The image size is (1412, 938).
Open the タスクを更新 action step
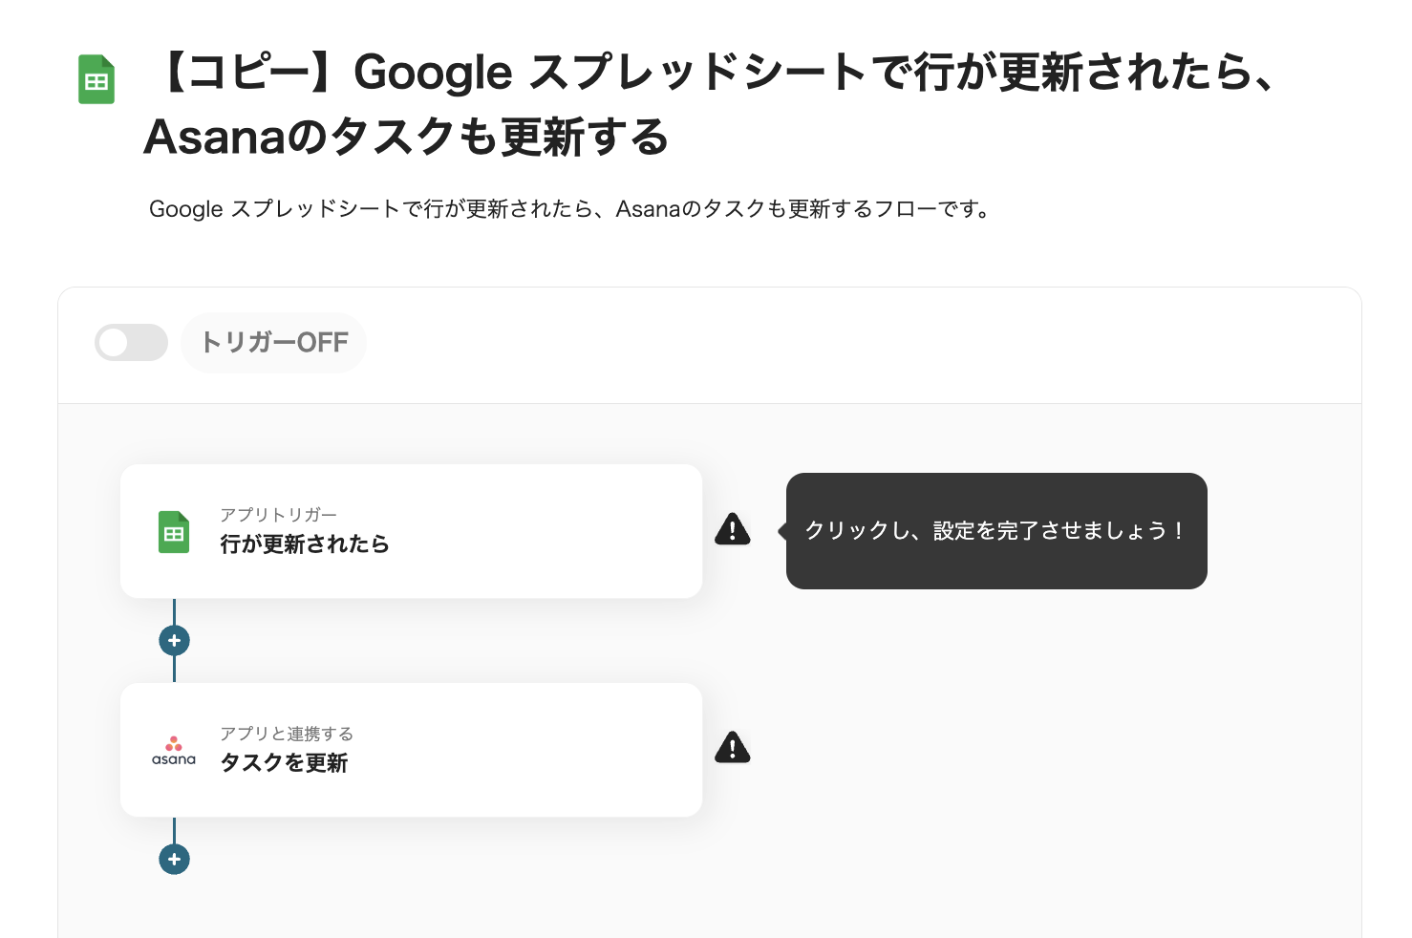coord(284,763)
